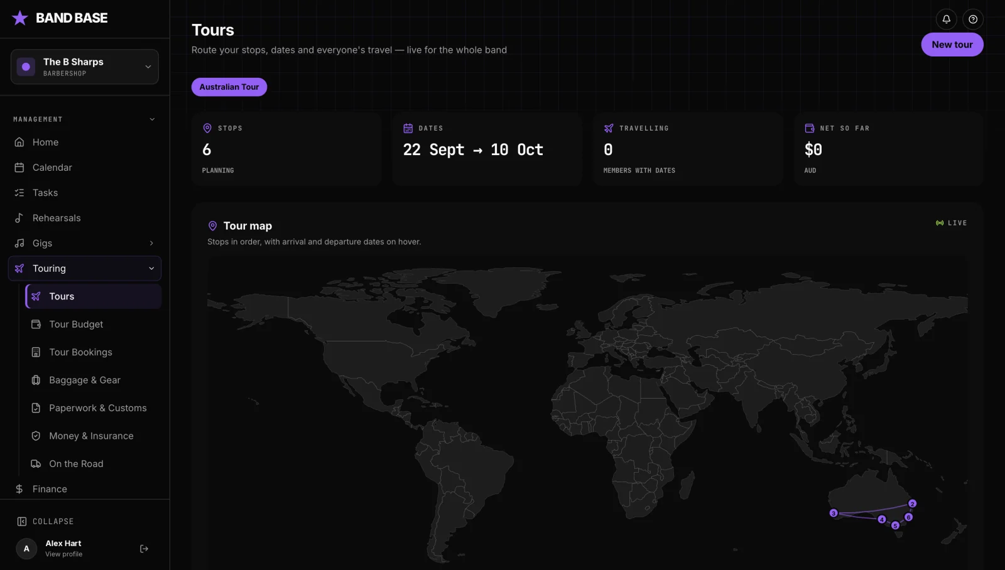Viewport: 1005px width, 570px height.
Task: Click Alex Hart avatar circle
Action: point(26,549)
